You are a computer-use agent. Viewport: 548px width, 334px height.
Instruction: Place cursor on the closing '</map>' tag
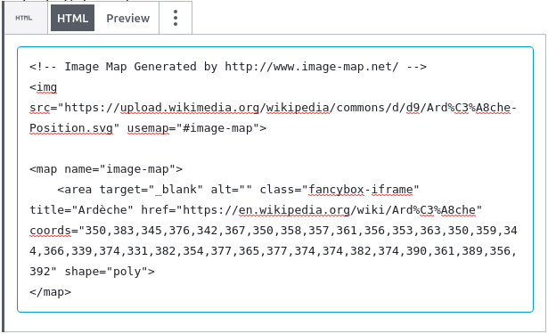click(50, 292)
